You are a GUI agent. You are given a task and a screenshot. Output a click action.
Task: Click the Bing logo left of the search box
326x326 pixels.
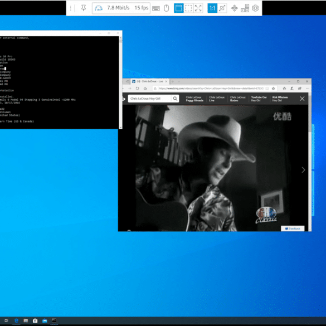(x=124, y=99)
